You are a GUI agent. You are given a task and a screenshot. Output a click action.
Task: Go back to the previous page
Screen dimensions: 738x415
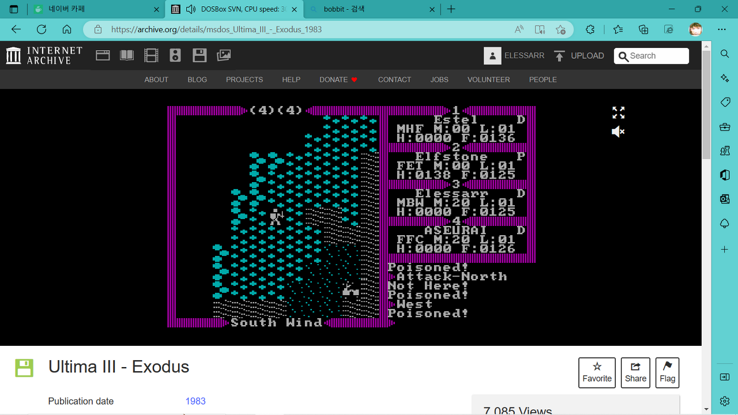pos(16,29)
